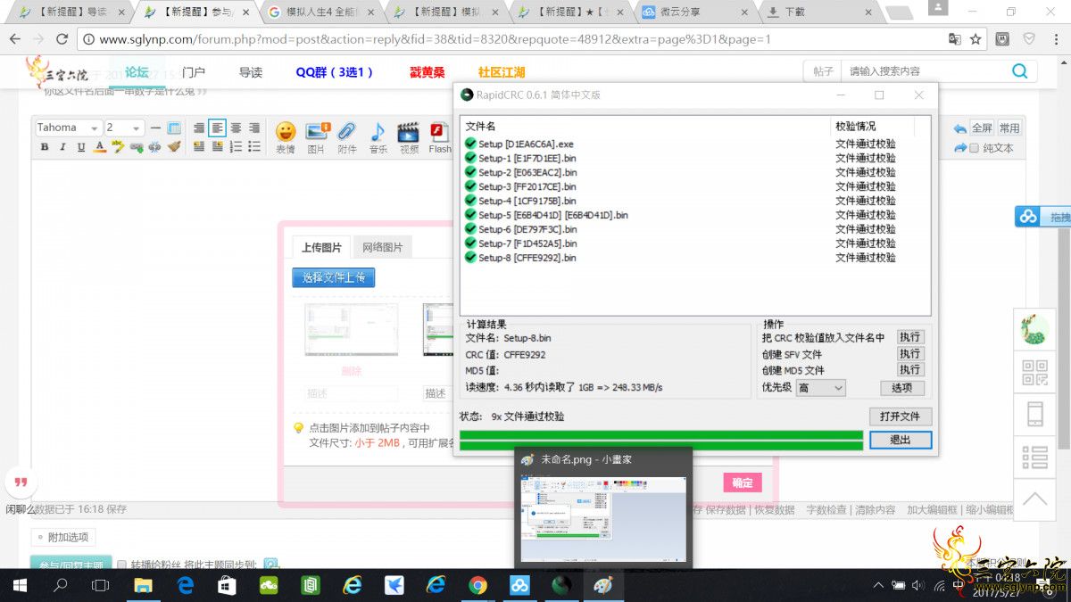The image size is (1071, 602).
Task: Open the font color picker
Action: (x=100, y=147)
